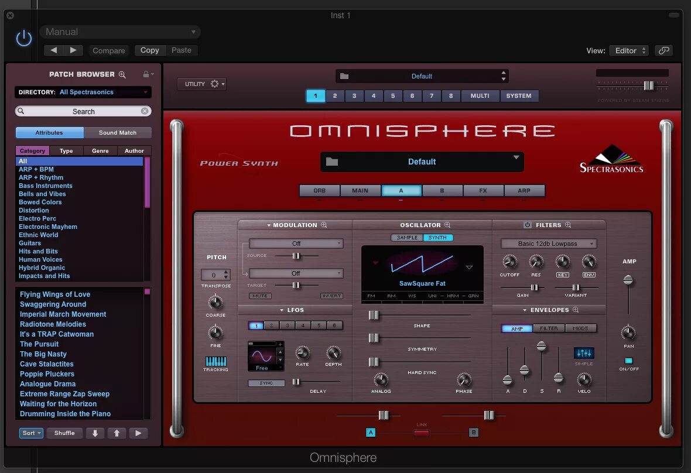Screen dimensions: 691x473
Task: Open the SYSTEM page
Action: point(519,95)
